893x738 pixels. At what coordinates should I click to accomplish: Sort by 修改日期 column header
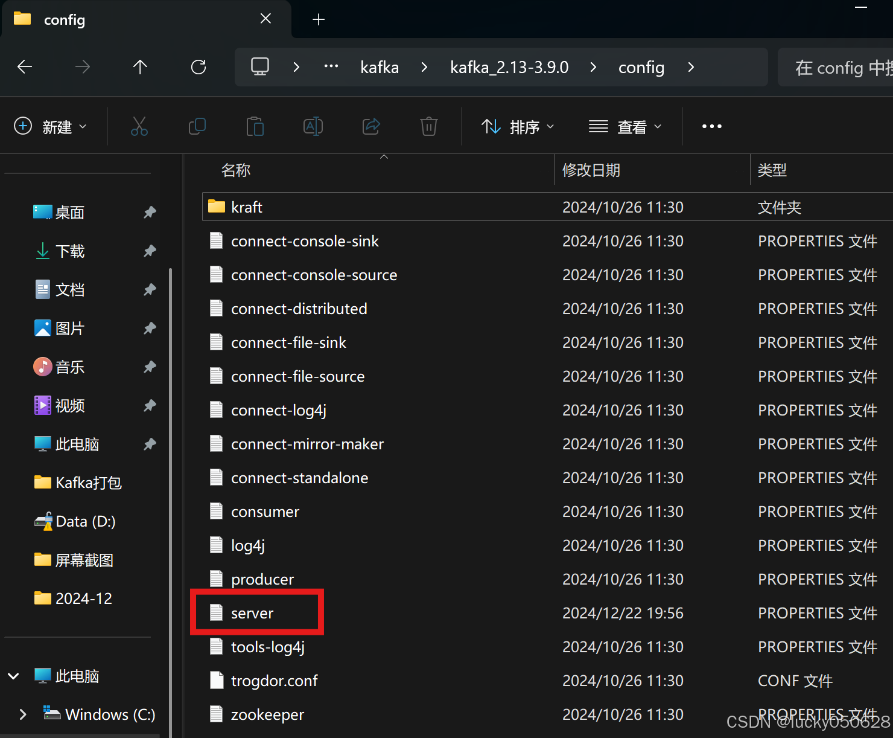(591, 170)
